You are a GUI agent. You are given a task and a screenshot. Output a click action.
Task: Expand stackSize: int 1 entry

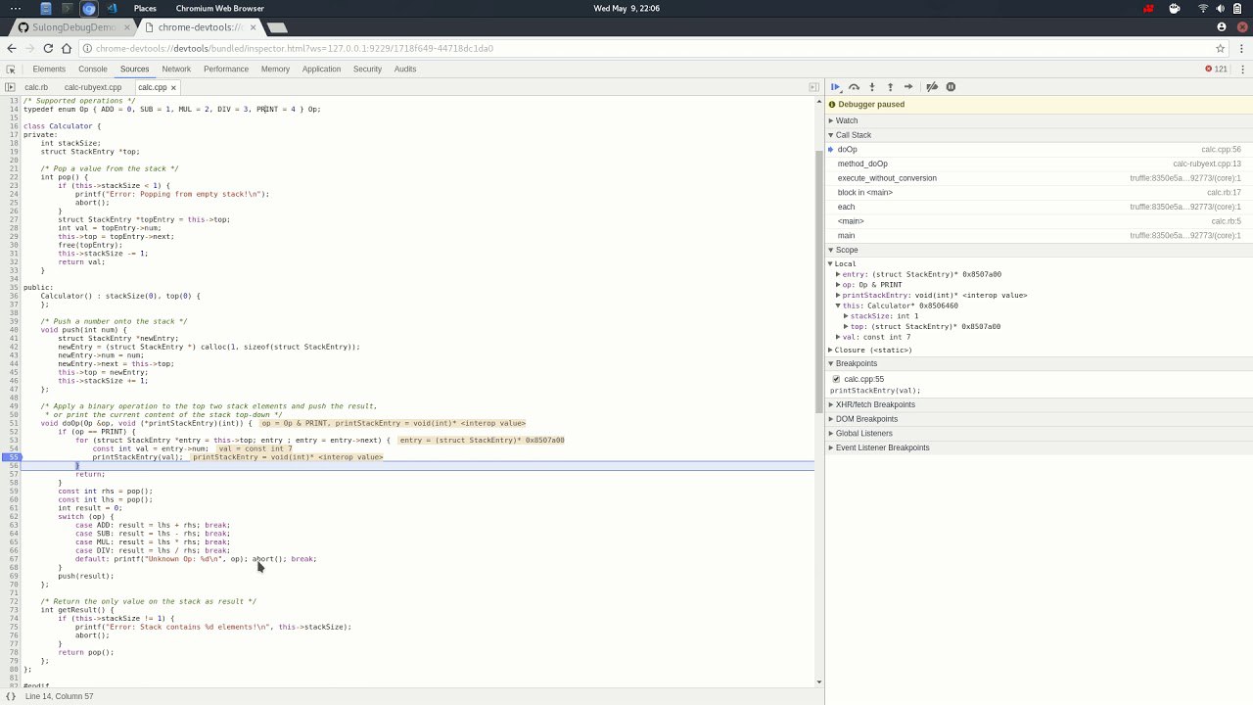pos(846,316)
